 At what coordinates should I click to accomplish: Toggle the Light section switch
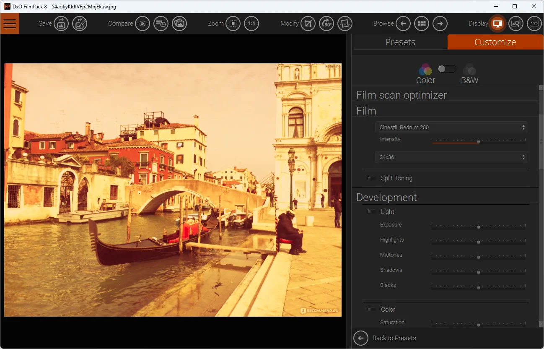coord(371,212)
